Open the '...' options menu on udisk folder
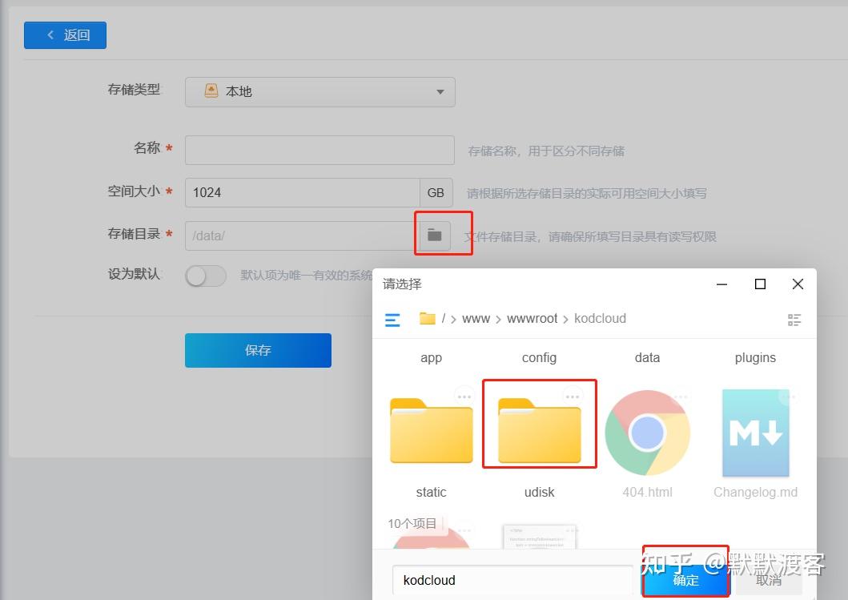Screen dimensions: 848x600 click(573, 394)
